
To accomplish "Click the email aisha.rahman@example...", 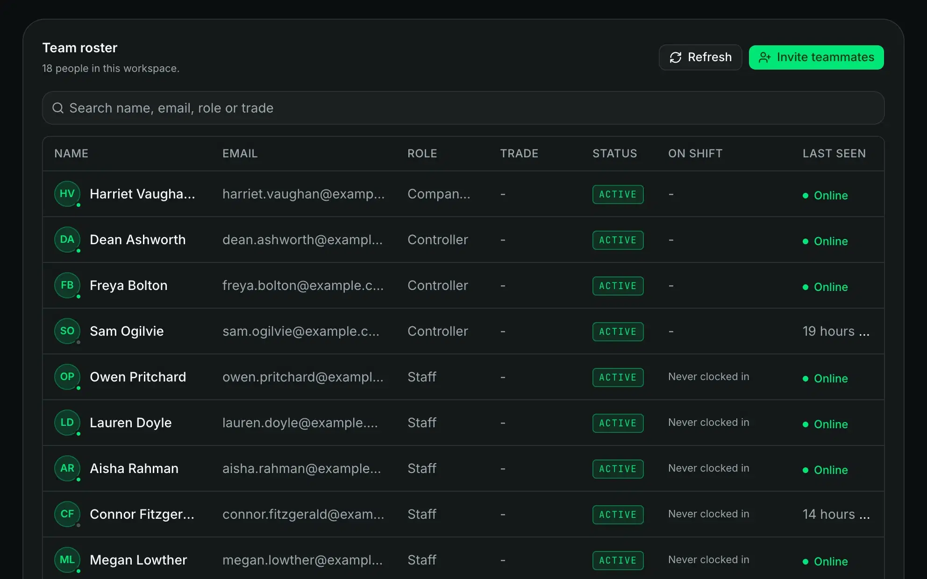I will pos(301,468).
